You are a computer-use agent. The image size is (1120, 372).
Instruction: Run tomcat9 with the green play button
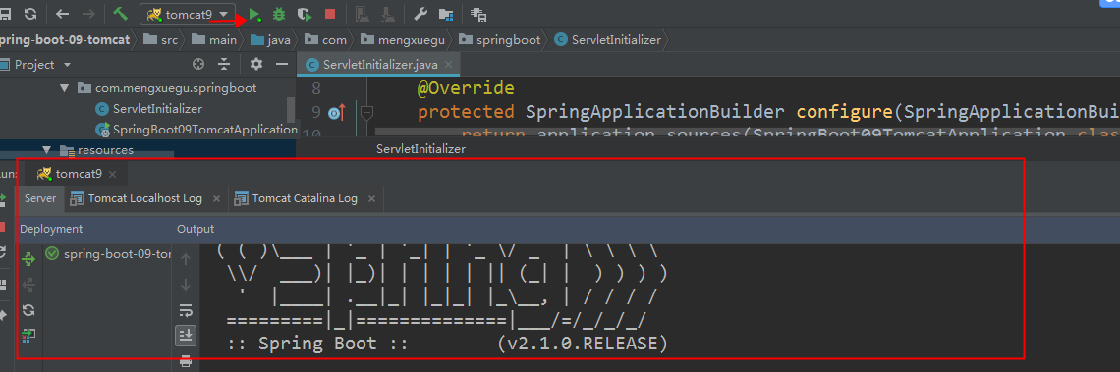tap(255, 14)
